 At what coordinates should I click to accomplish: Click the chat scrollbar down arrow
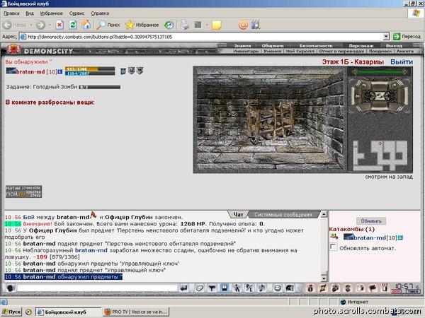pos(324,278)
